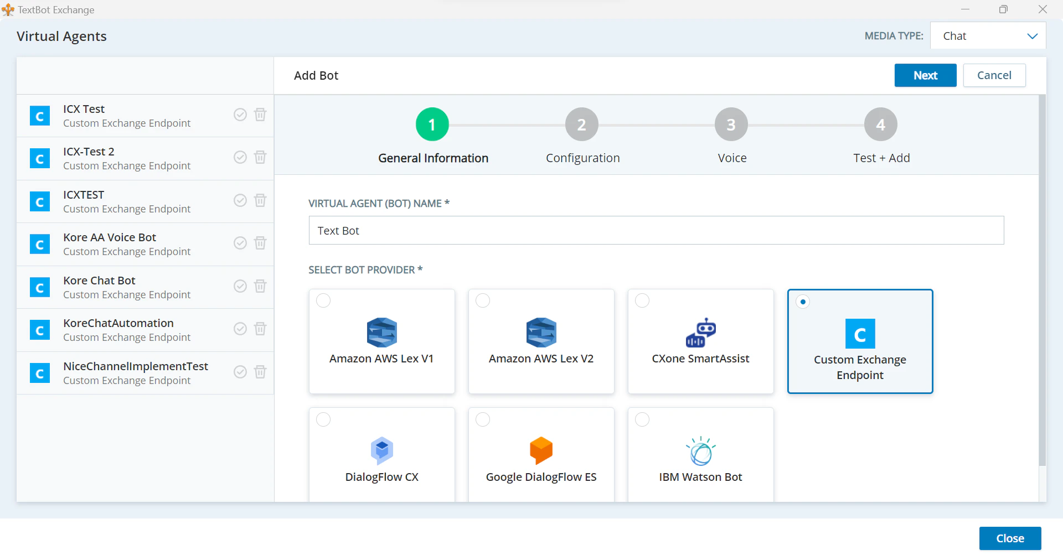Cancel adding the bot

click(994, 75)
